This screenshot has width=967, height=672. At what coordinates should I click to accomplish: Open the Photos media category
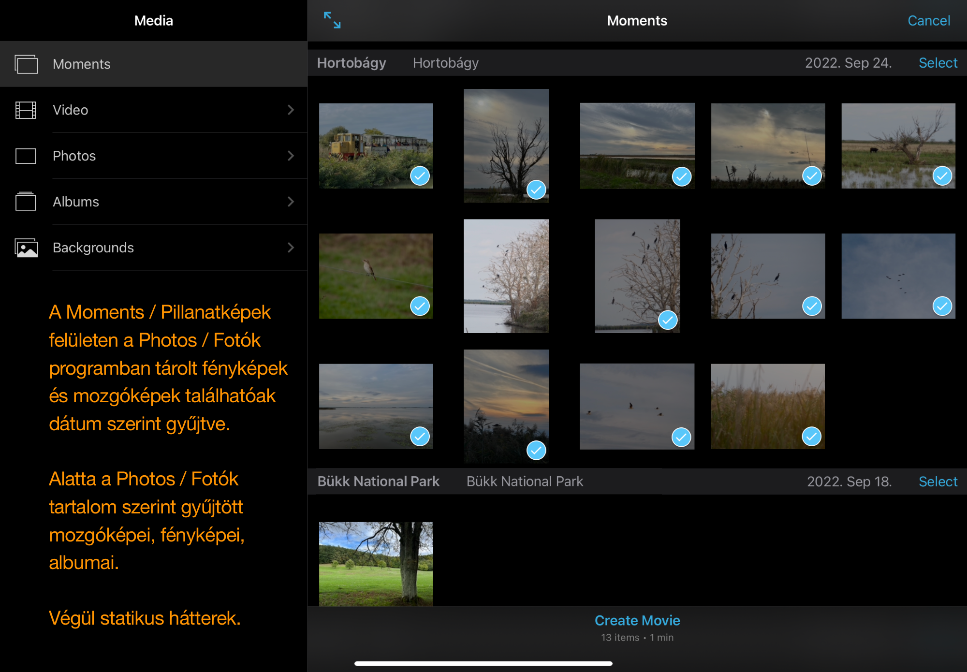(x=154, y=156)
